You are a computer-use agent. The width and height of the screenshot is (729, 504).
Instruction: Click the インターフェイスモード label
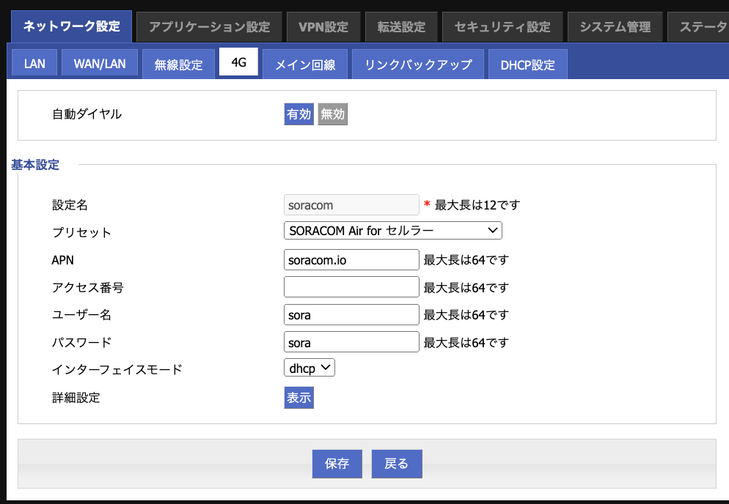(117, 370)
